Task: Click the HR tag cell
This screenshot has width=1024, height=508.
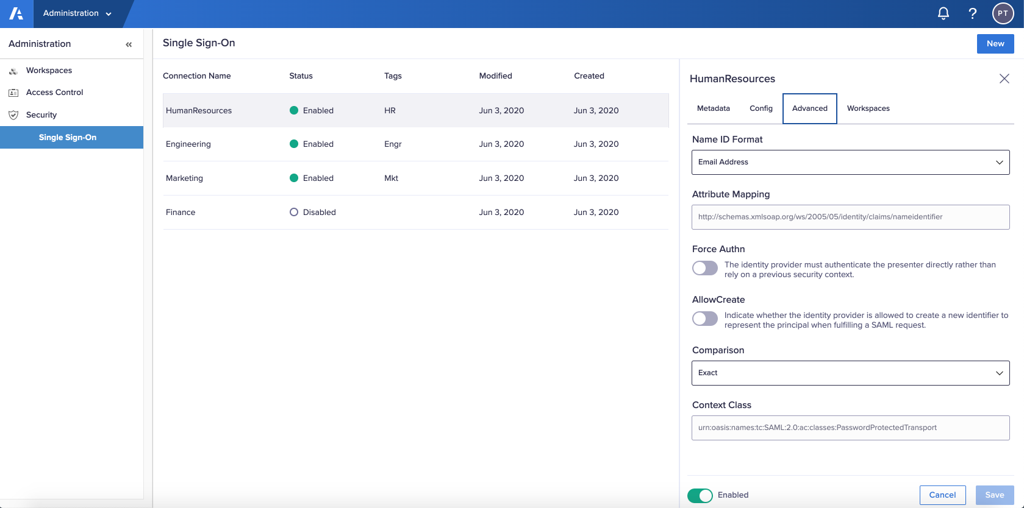Action: pyautogui.click(x=390, y=110)
